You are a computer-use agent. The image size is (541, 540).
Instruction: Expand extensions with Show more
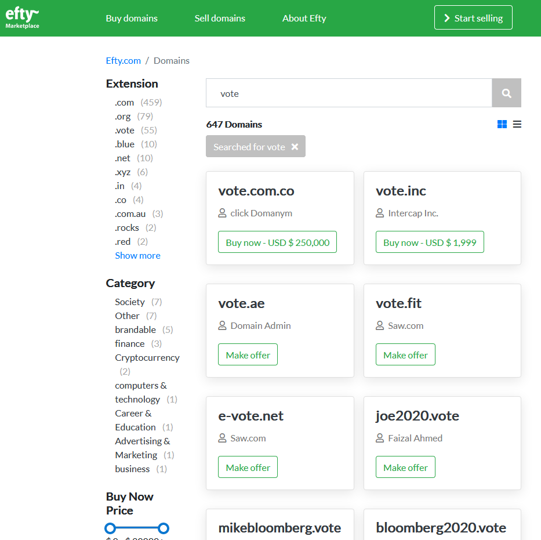pos(137,256)
